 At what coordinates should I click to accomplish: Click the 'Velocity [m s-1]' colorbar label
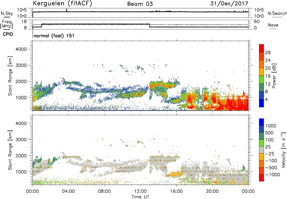(x=283, y=150)
